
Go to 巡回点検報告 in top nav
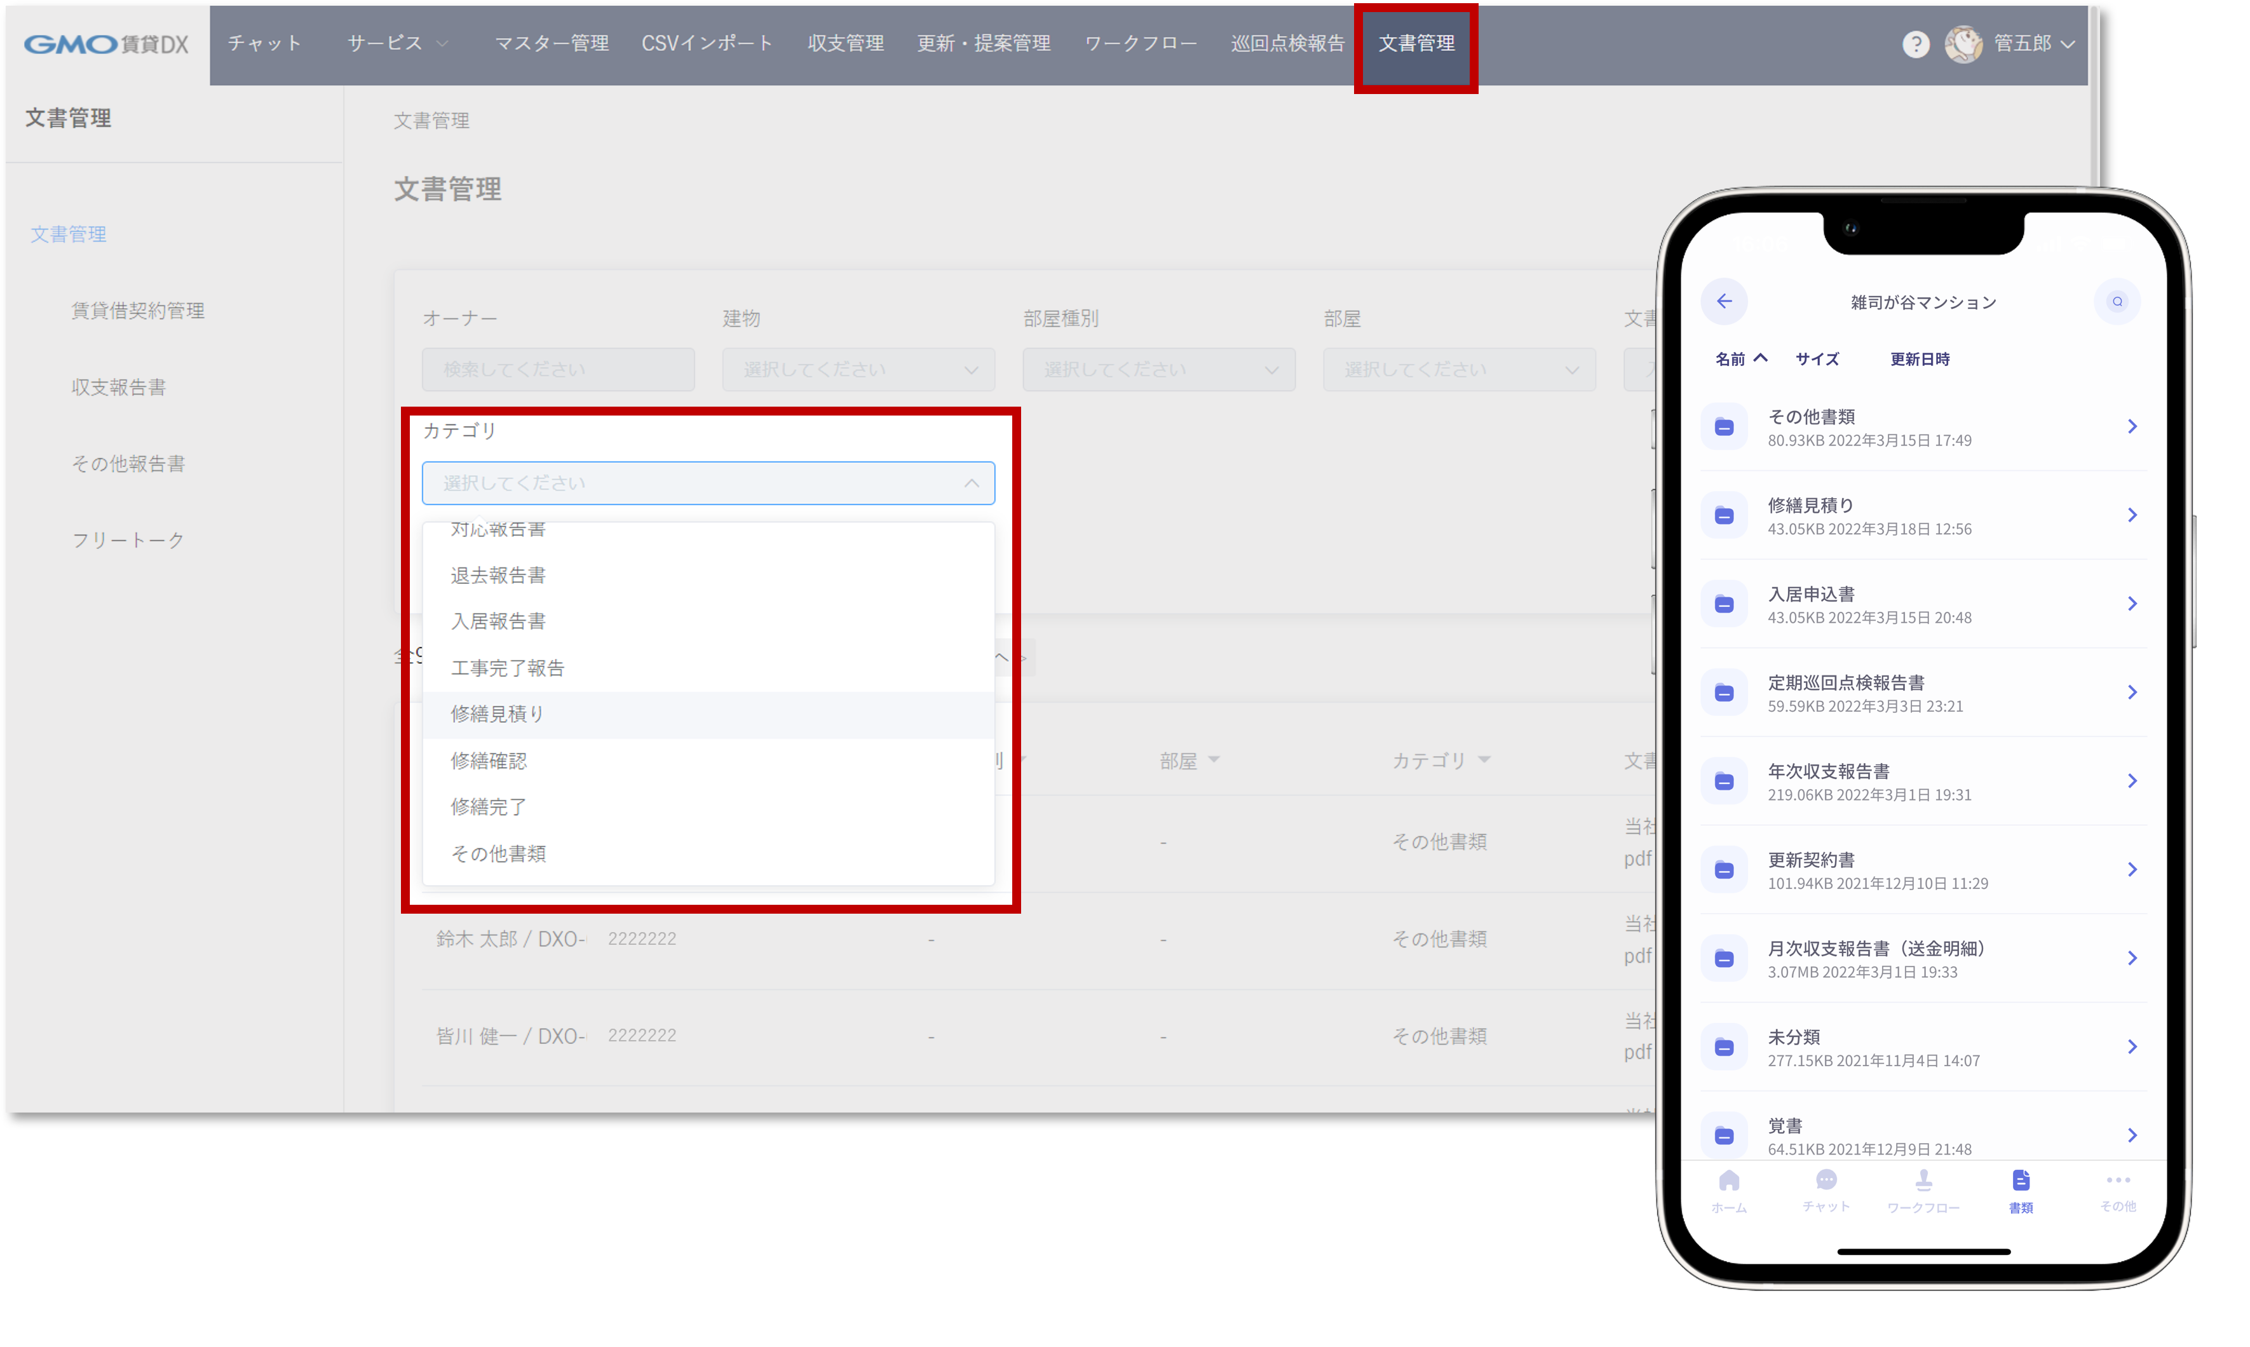click(x=1287, y=44)
